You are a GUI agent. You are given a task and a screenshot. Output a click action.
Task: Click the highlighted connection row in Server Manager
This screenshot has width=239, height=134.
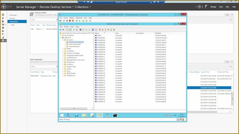pyautogui.click(x=209, y=88)
